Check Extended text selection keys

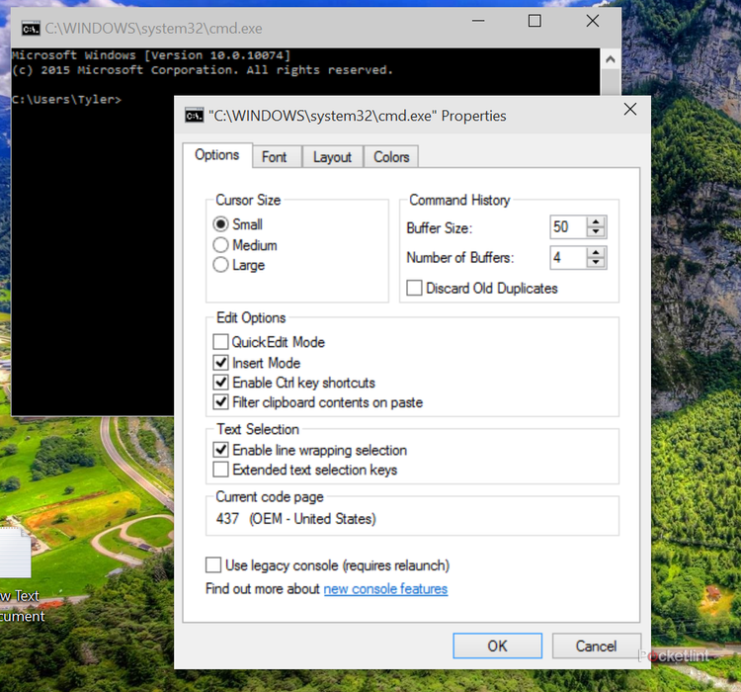(x=220, y=470)
